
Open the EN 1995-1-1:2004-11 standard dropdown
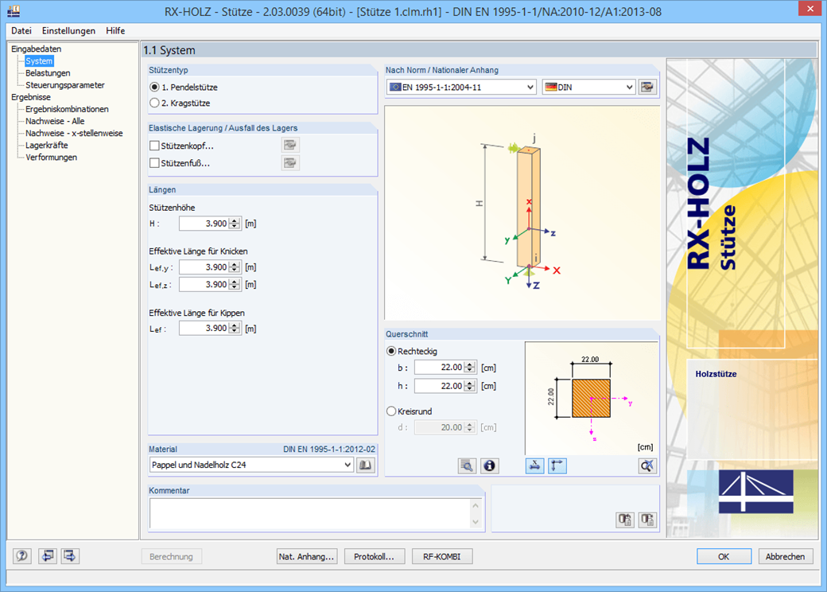point(461,87)
